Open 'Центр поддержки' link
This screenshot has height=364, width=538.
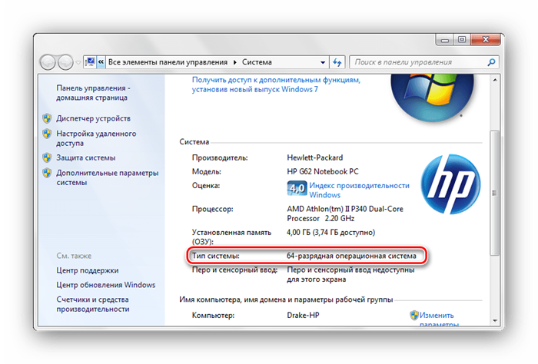(88, 271)
